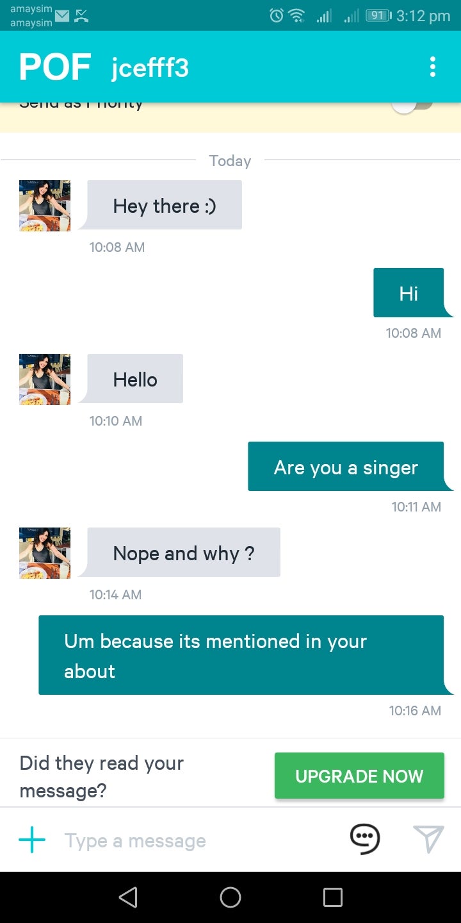The height and width of the screenshot is (923, 461).
Task: Tap profile photo beside 'Hey there :)'
Action: 45,206
